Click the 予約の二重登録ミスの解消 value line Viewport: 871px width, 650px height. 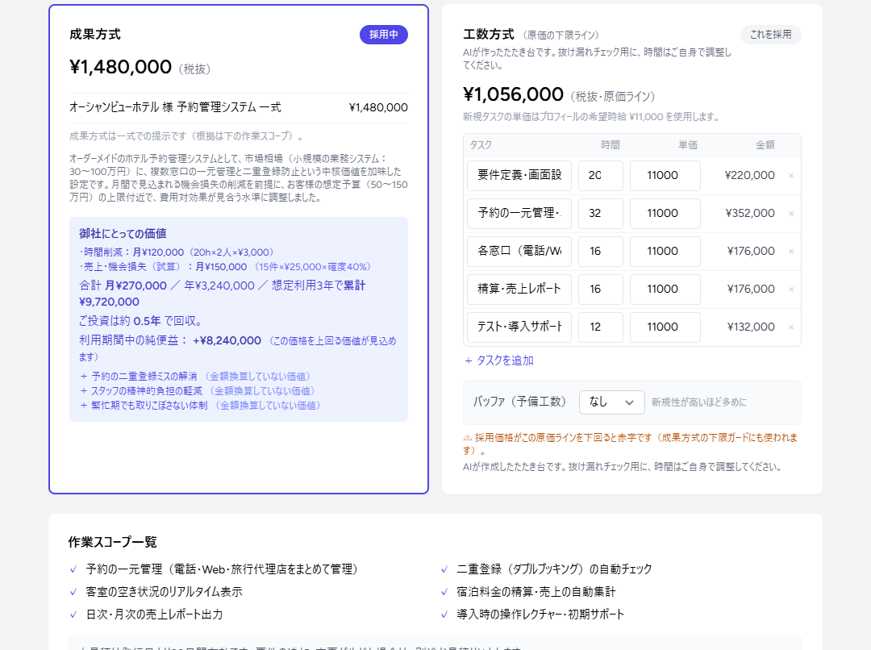[x=195, y=377]
